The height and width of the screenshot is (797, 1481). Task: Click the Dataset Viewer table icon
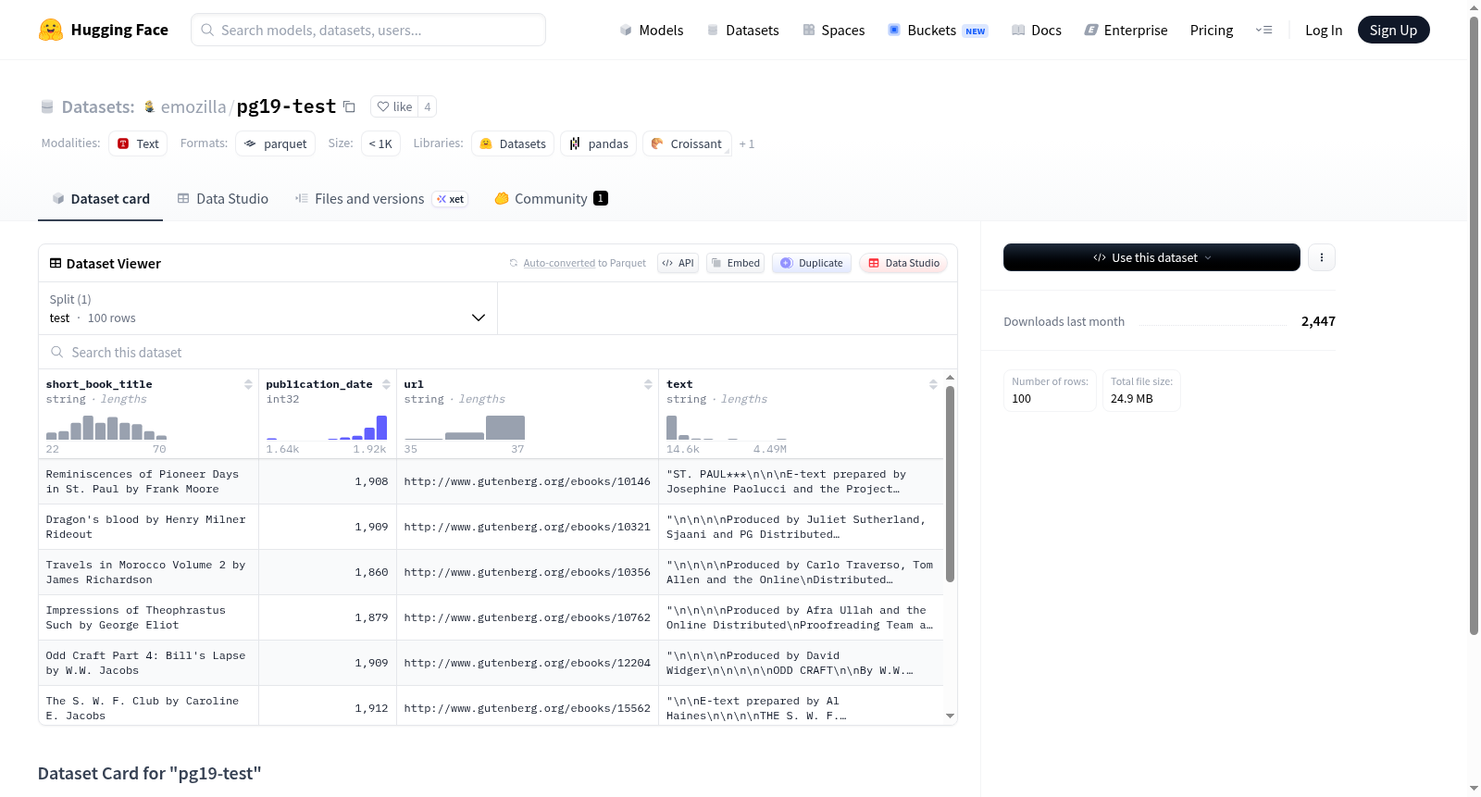56,263
